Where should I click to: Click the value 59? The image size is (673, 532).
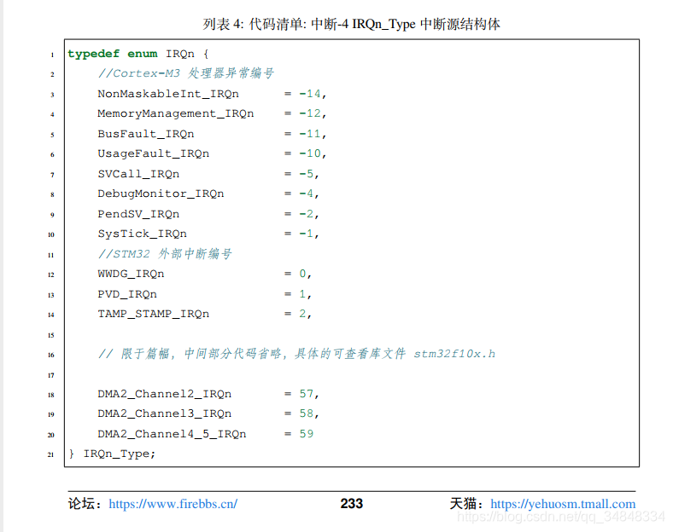click(307, 433)
